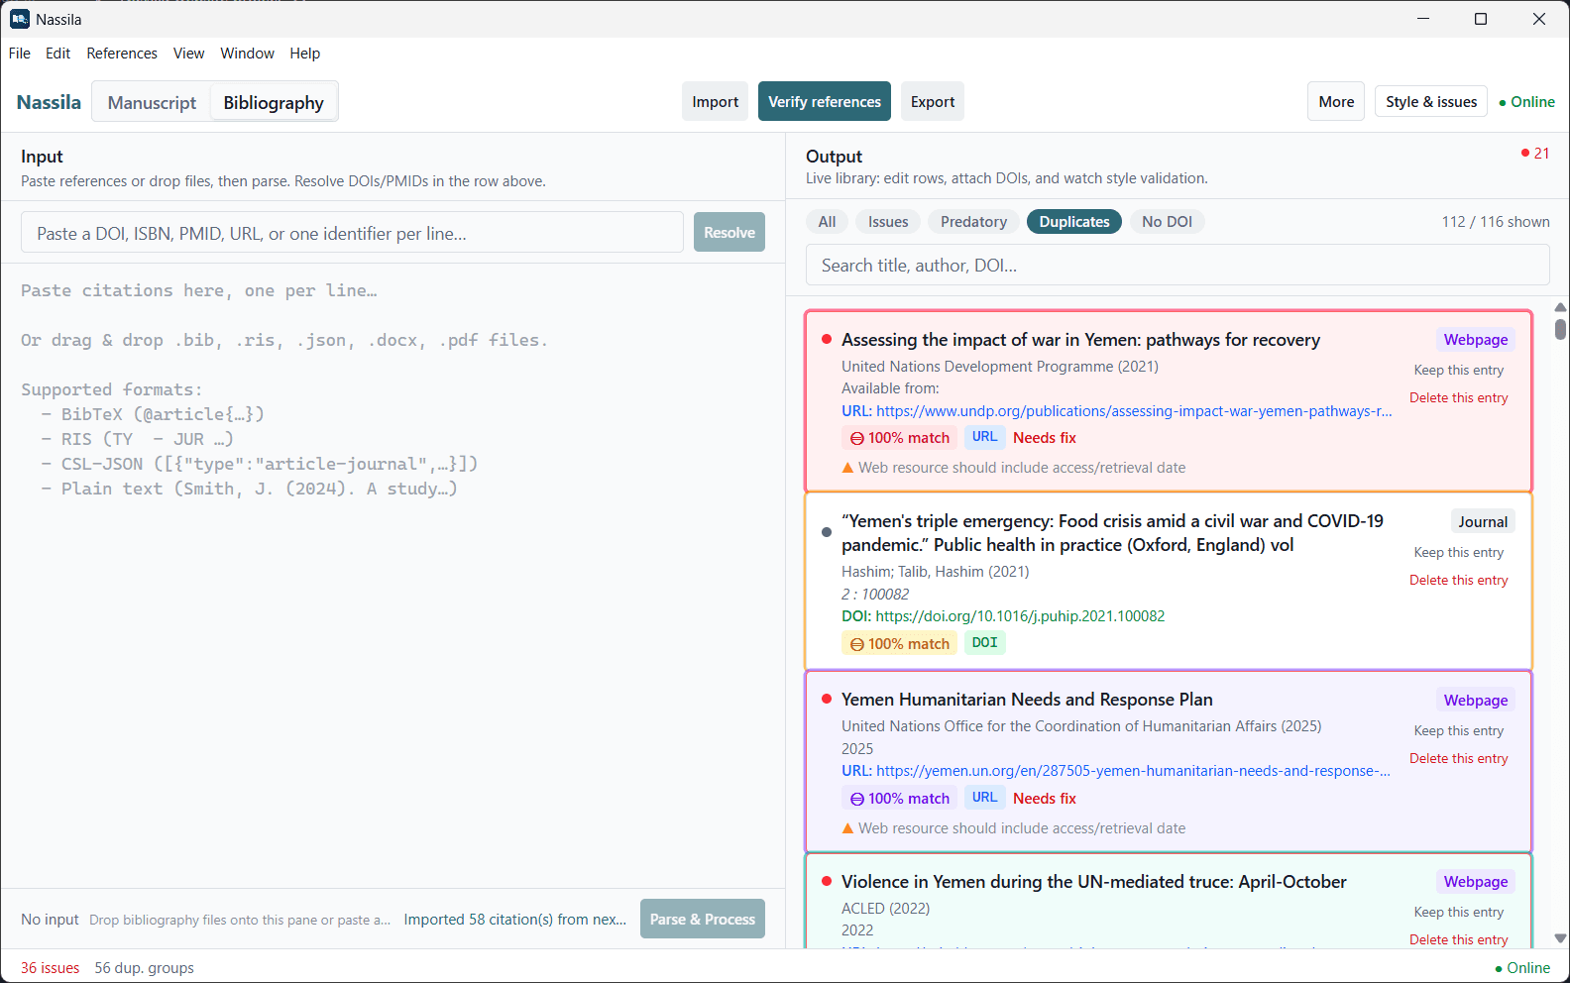1570x983 pixels.
Task: Click Needs fix label on Yemen Humanitarian Needs entry
Action: pyautogui.click(x=1045, y=799)
